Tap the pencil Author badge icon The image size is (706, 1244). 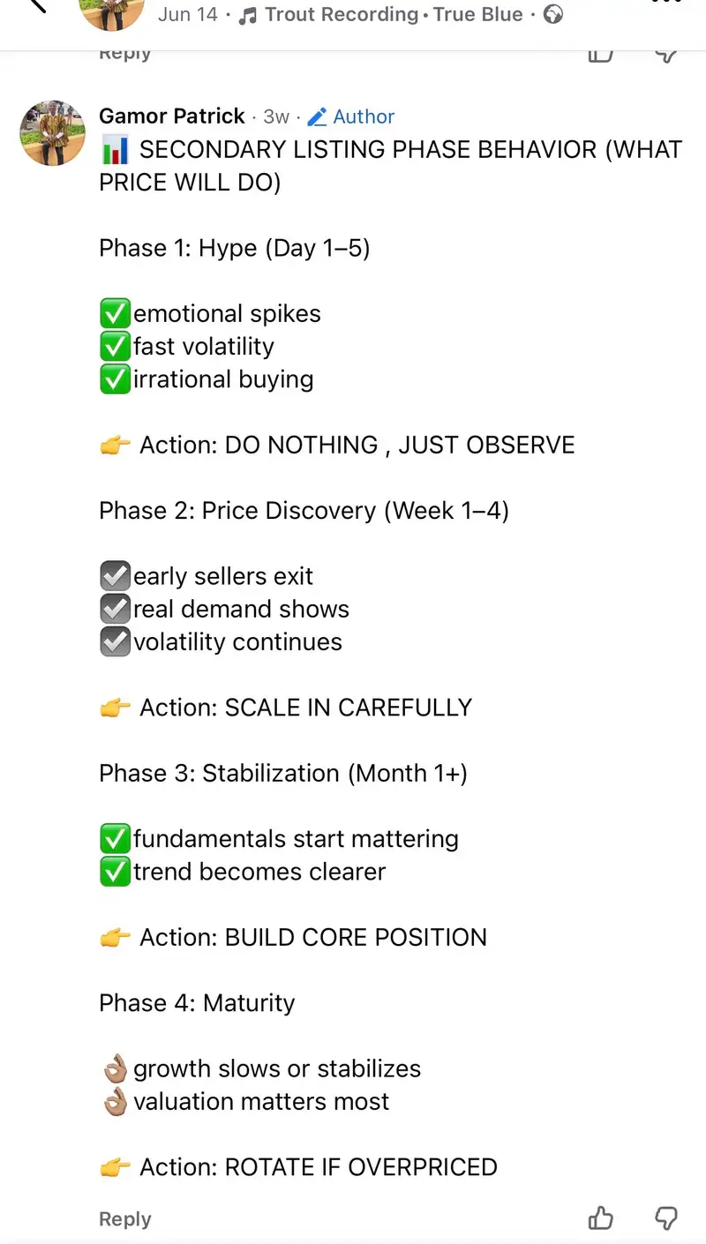click(318, 116)
